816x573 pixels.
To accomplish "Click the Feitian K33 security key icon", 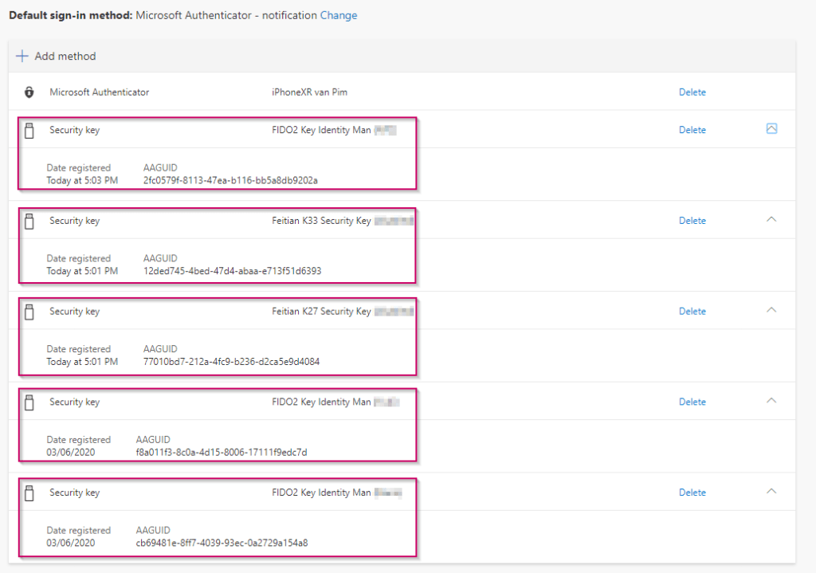I will [x=29, y=222].
